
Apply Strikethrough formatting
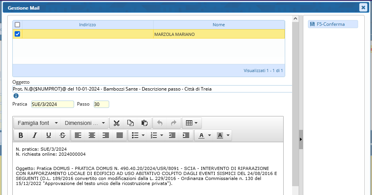click(63, 135)
